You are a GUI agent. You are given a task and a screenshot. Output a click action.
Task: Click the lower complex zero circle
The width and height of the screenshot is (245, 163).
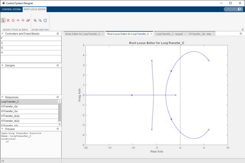click(x=209, y=130)
